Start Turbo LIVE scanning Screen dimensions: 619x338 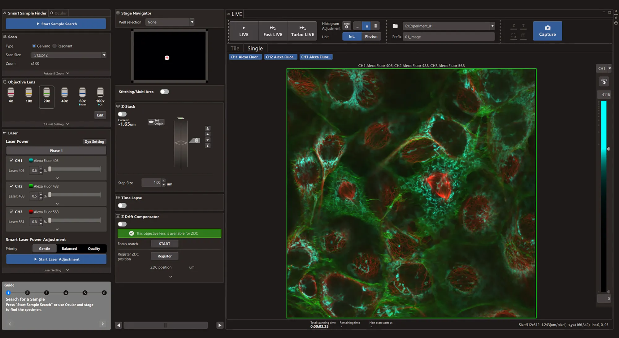302,31
